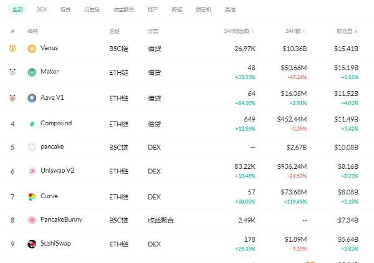Click the gold rank-one medal icon
Viewport: 374px width, 263px height.
click(12, 49)
